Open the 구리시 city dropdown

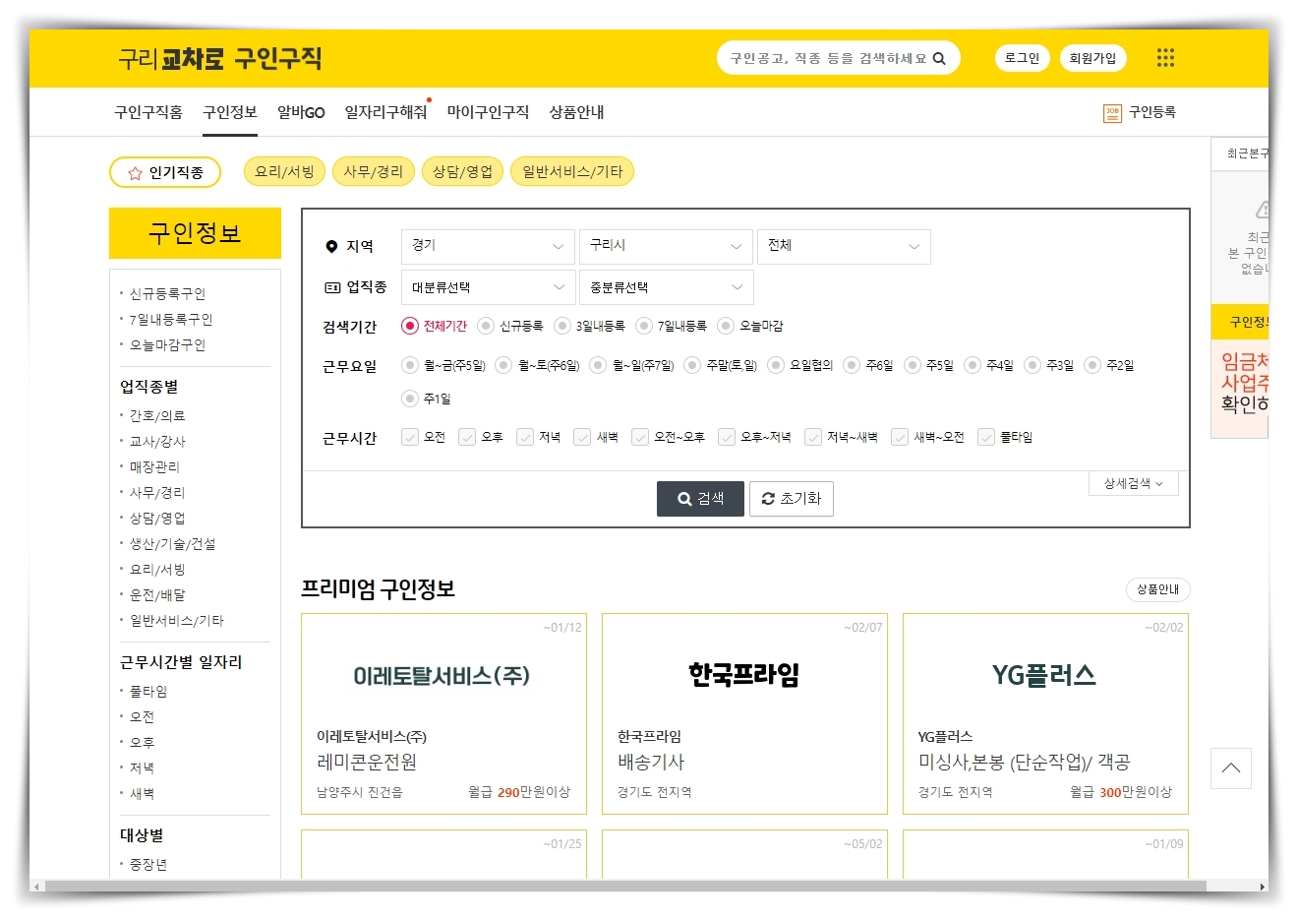coord(666,247)
